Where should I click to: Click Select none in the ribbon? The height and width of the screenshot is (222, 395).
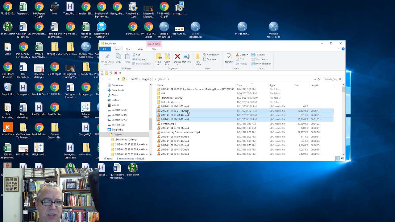[260, 59]
